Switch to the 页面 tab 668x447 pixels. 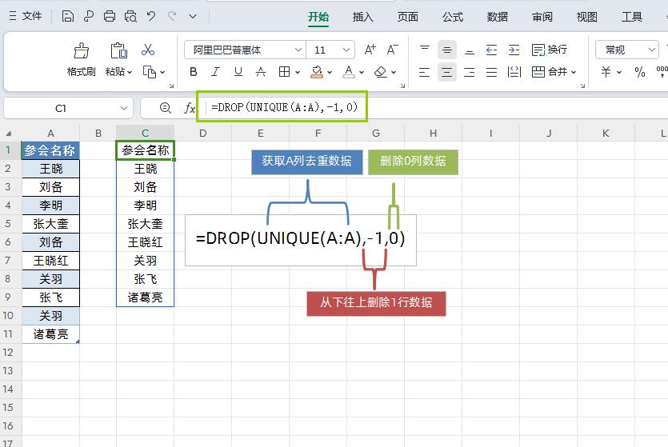click(408, 17)
